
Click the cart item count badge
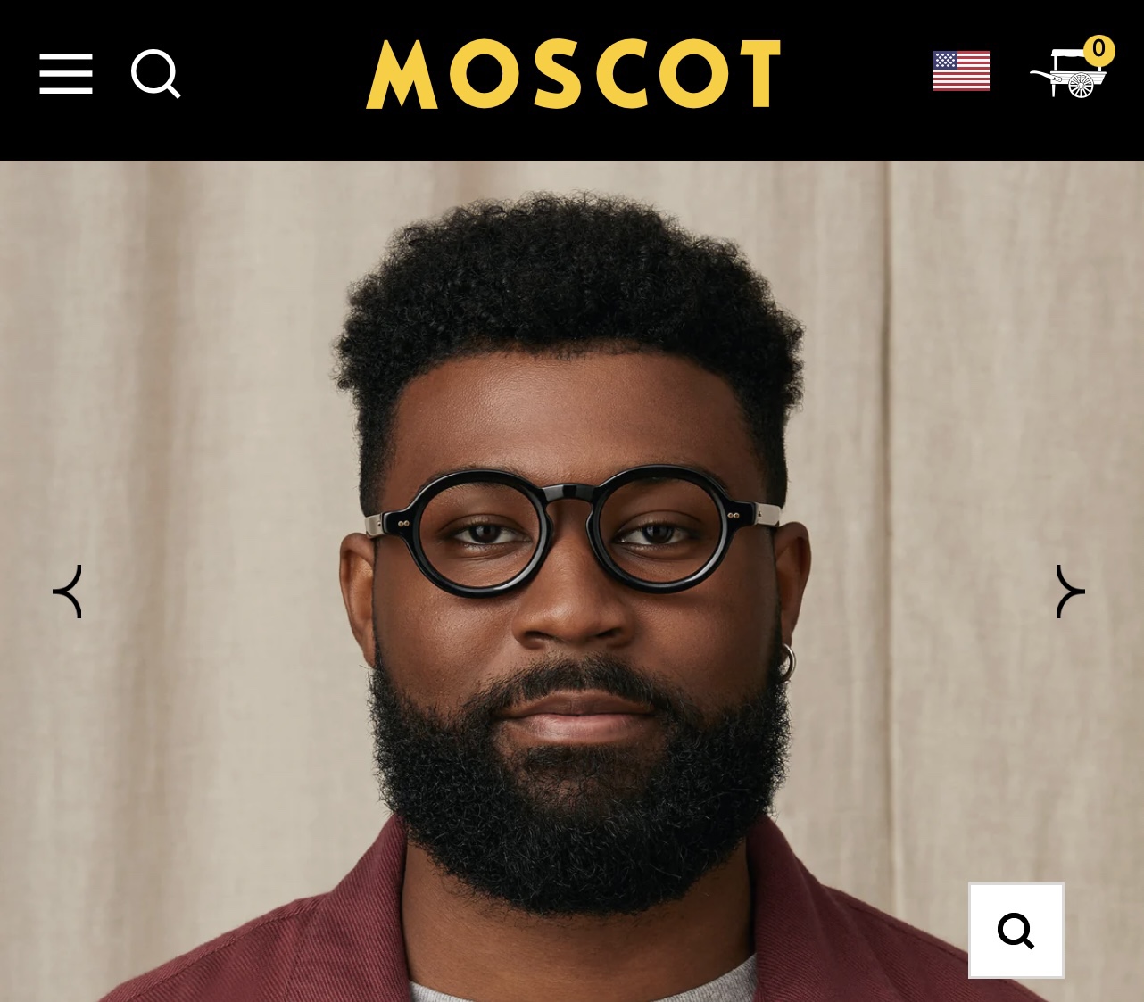[1098, 49]
